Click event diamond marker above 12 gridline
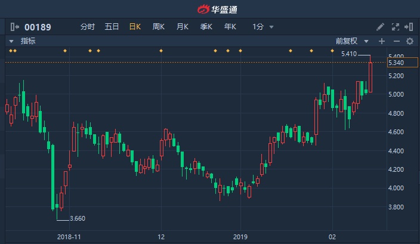The image size is (420, 244). coord(161,51)
